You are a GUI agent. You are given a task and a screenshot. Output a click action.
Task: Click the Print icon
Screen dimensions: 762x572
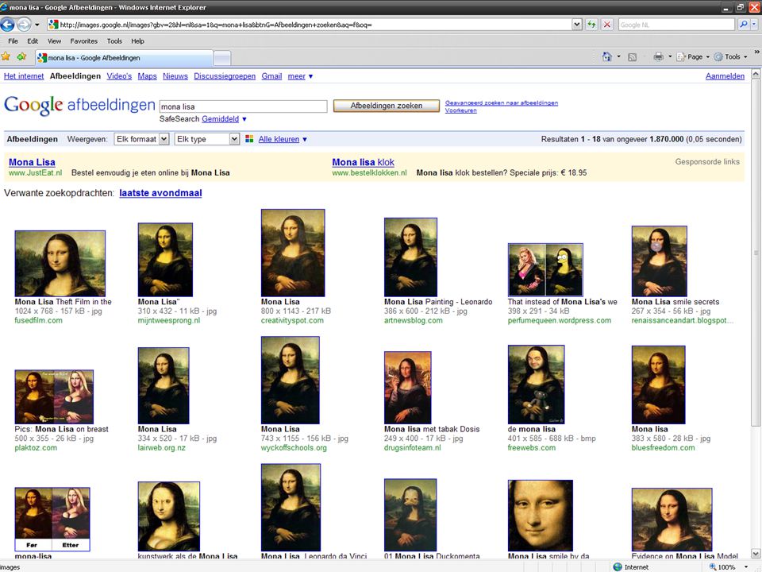(x=659, y=57)
